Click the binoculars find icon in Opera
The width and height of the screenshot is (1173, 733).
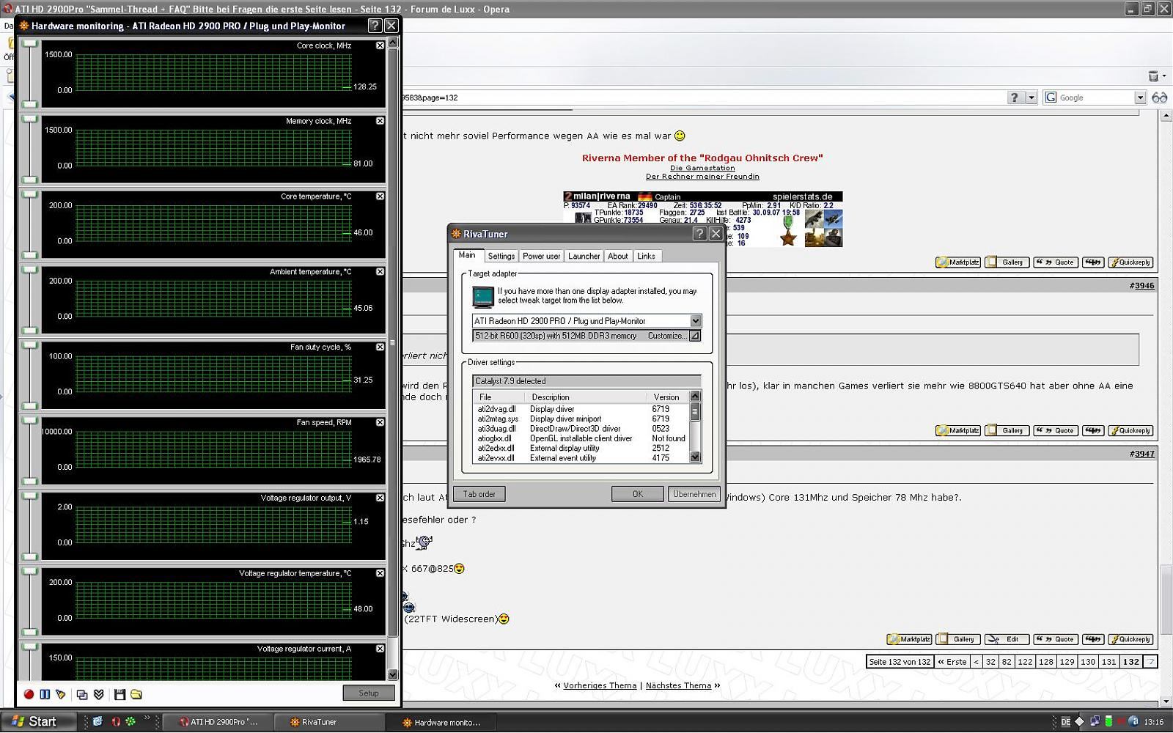[1159, 97]
